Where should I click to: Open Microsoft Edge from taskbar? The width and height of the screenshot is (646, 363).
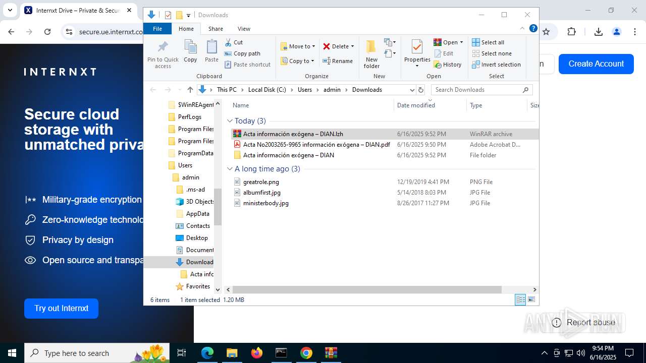(x=207, y=353)
